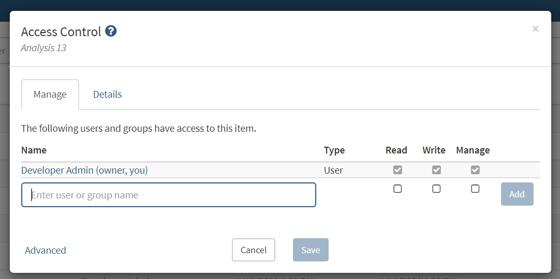Viewport: 560px width, 279px height.
Task: Click Developer Admin's checked Read checkbox
Action: tap(397, 170)
